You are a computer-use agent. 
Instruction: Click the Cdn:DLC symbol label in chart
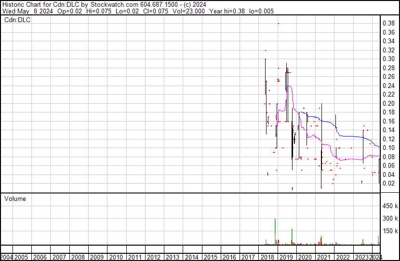[17, 20]
